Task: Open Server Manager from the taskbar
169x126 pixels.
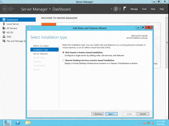Action: (6, 122)
